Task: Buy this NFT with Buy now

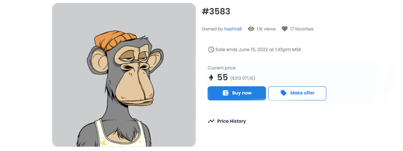Action: 237,93
